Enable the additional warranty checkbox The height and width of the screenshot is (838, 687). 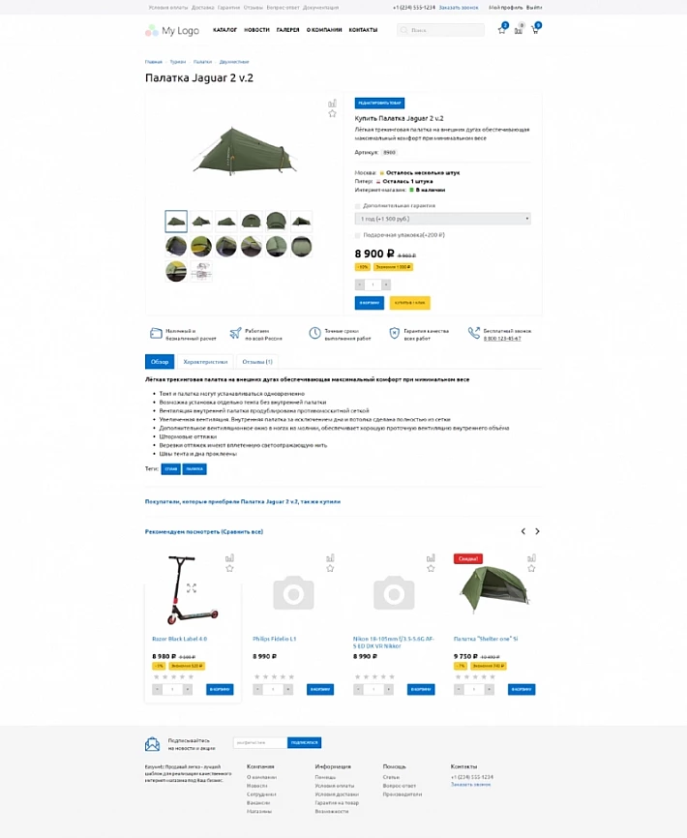click(x=358, y=206)
